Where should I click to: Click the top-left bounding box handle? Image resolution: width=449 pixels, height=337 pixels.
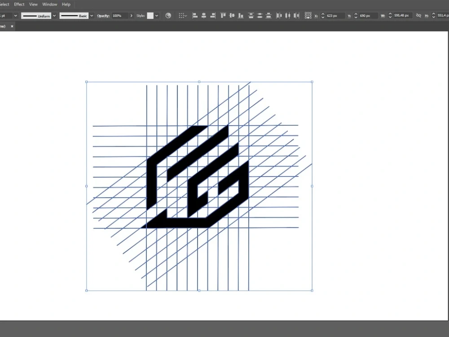pyautogui.click(x=87, y=82)
